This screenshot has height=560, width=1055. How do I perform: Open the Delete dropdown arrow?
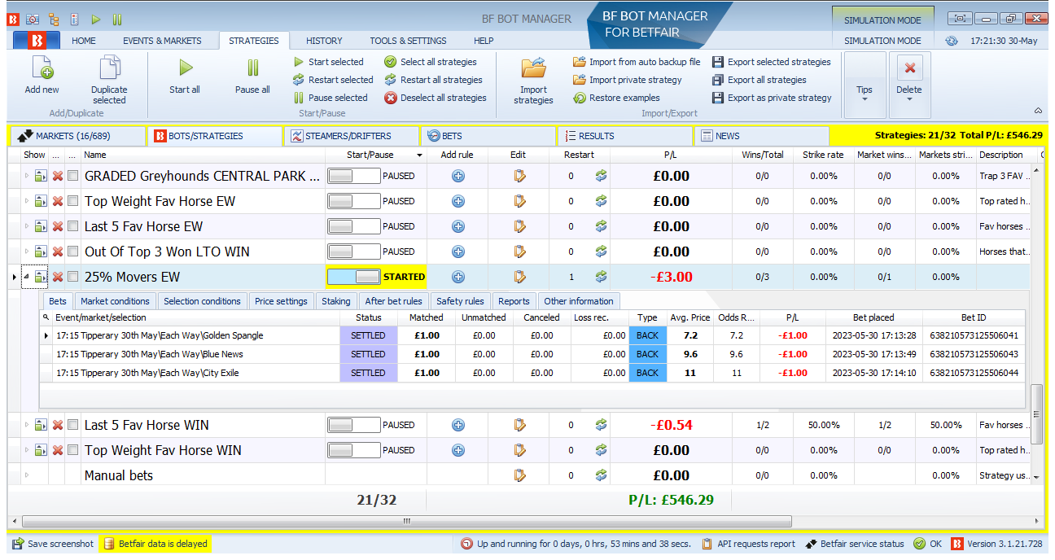coord(909,99)
